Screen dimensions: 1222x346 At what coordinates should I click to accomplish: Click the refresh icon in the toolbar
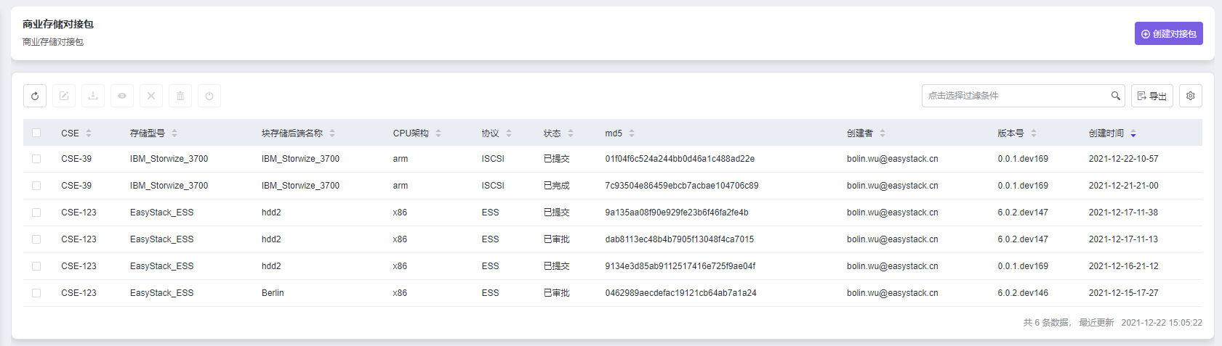(x=35, y=96)
